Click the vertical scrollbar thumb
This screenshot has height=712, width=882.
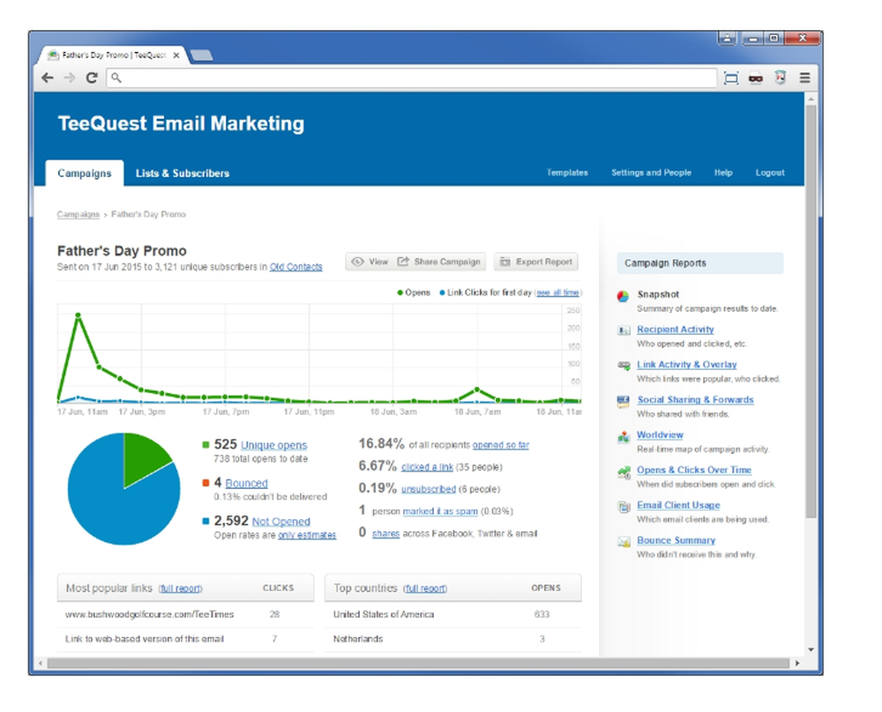pyautogui.click(x=811, y=311)
